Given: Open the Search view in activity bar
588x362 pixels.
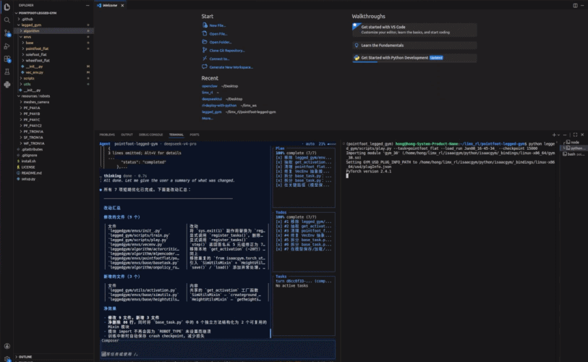Looking at the screenshot, I should [x=7, y=20].
